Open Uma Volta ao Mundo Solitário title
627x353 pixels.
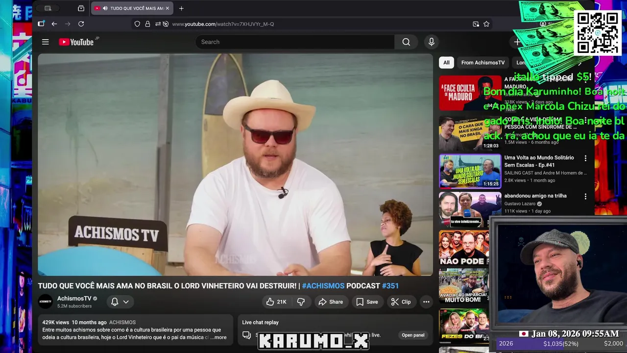coord(539,161)
